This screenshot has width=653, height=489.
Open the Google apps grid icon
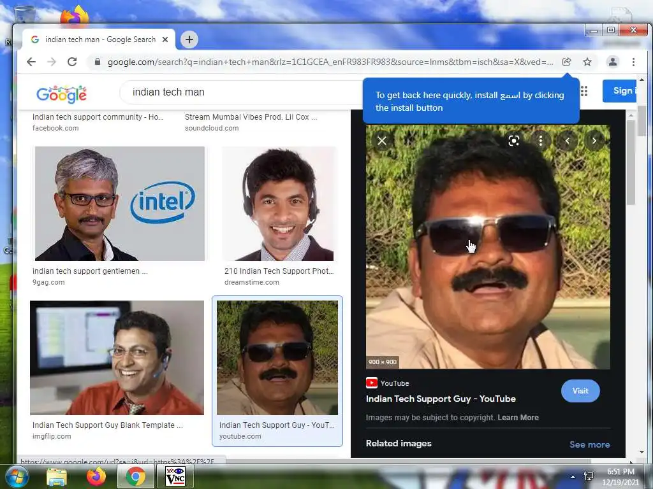[x=584, y=91]
